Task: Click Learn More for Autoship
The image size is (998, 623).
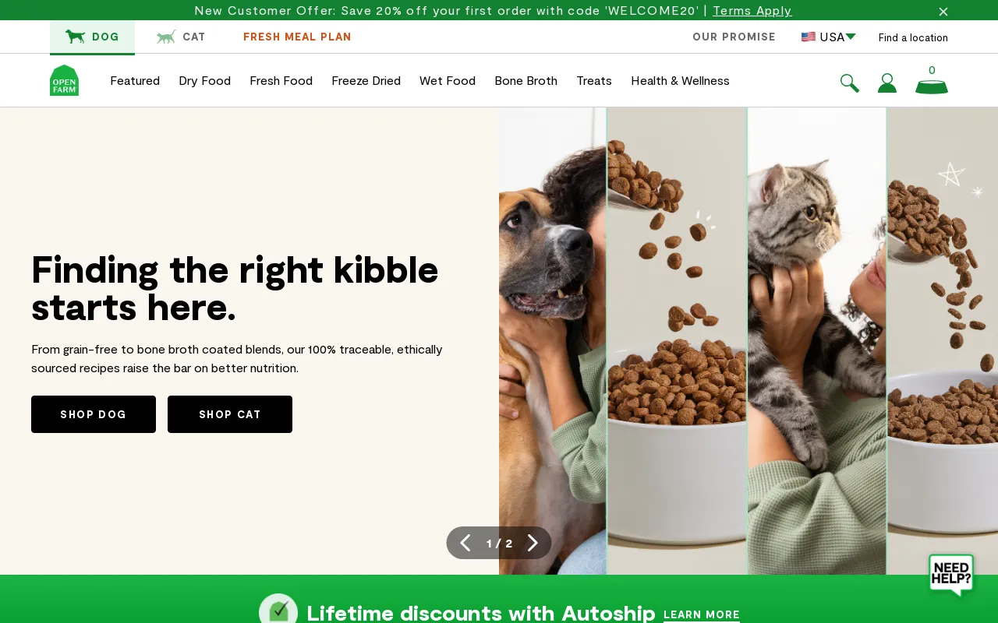Action: (702, 614)
